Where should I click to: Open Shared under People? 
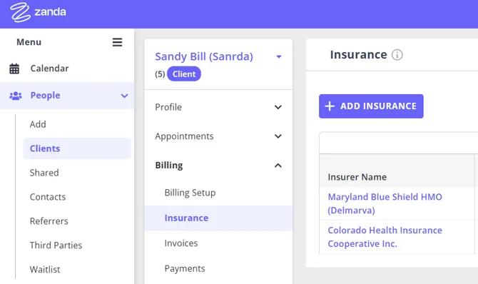tap(44, 173)
